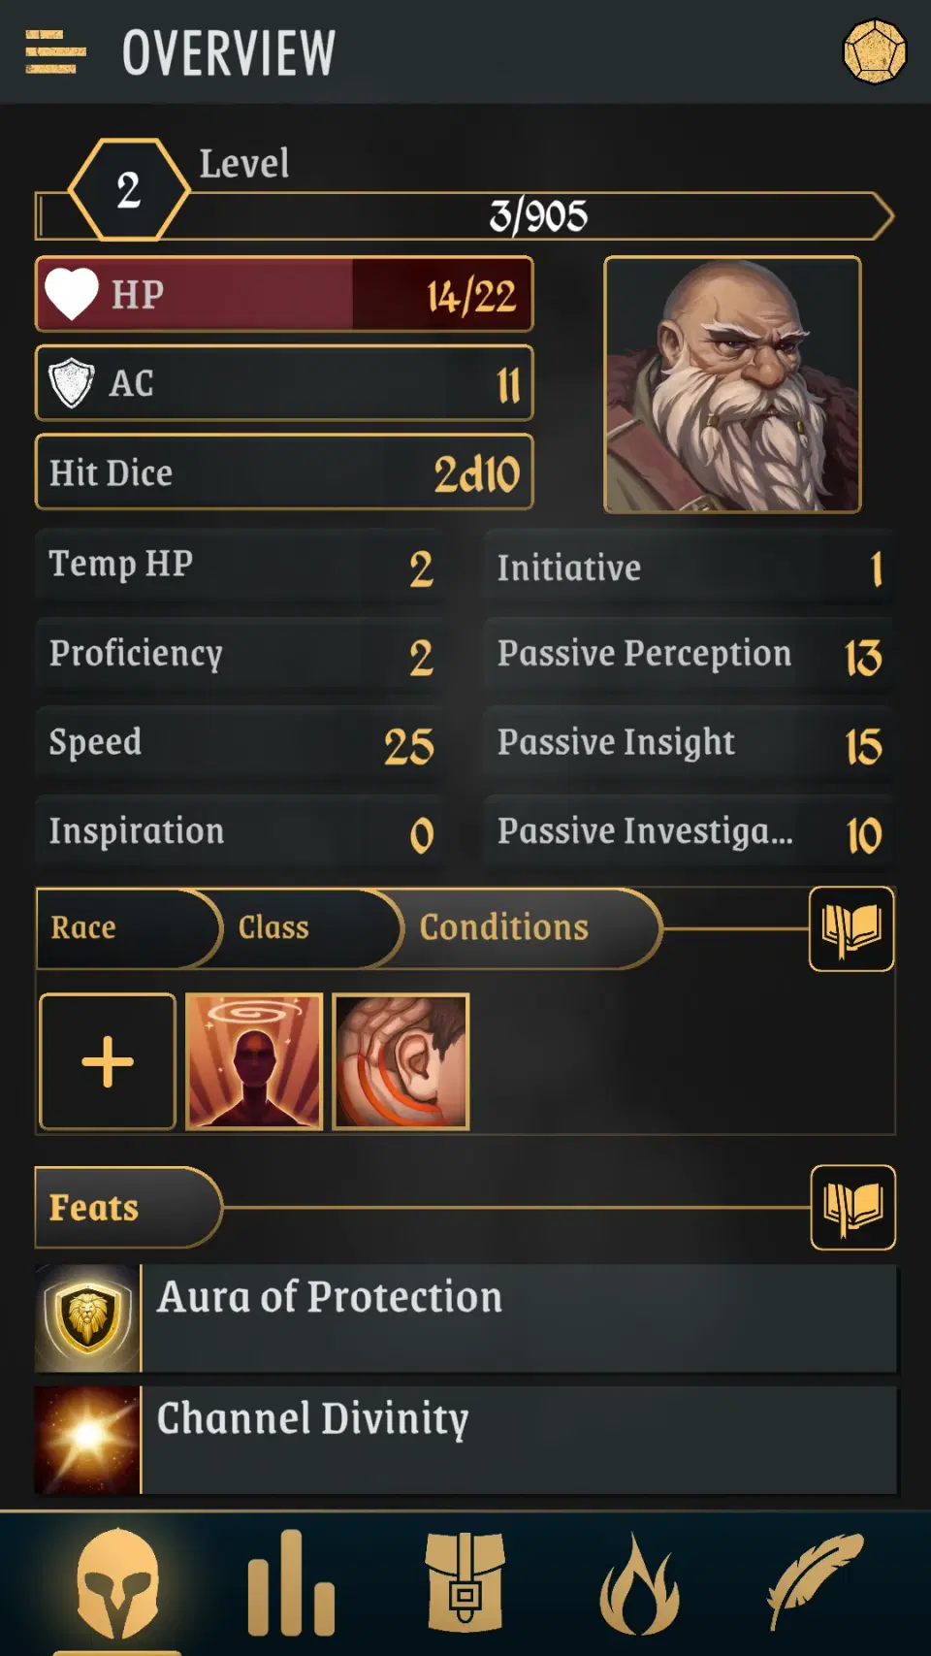
Task: Open the Feats book reference icon
Action: click(852, 1207)
